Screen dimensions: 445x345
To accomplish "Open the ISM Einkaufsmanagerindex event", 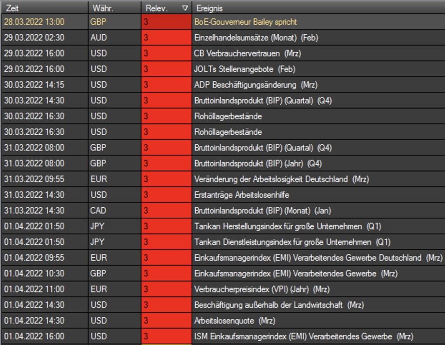I will 303,336.
